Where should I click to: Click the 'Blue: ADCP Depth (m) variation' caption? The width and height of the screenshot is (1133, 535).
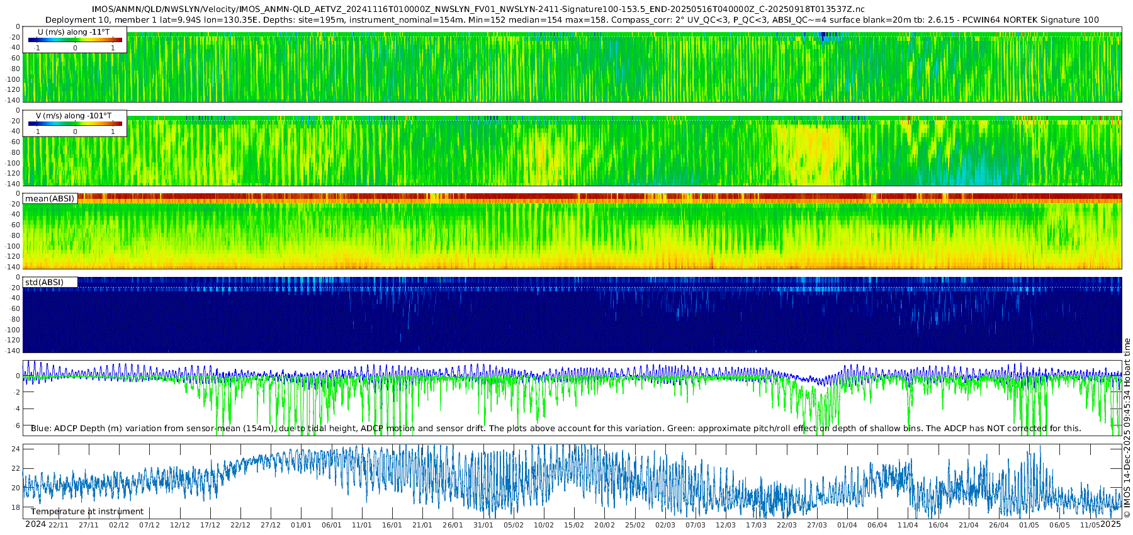[x=556, y=428]
